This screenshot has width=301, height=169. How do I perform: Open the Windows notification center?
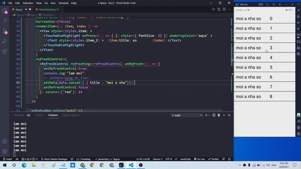pos(295,165)
